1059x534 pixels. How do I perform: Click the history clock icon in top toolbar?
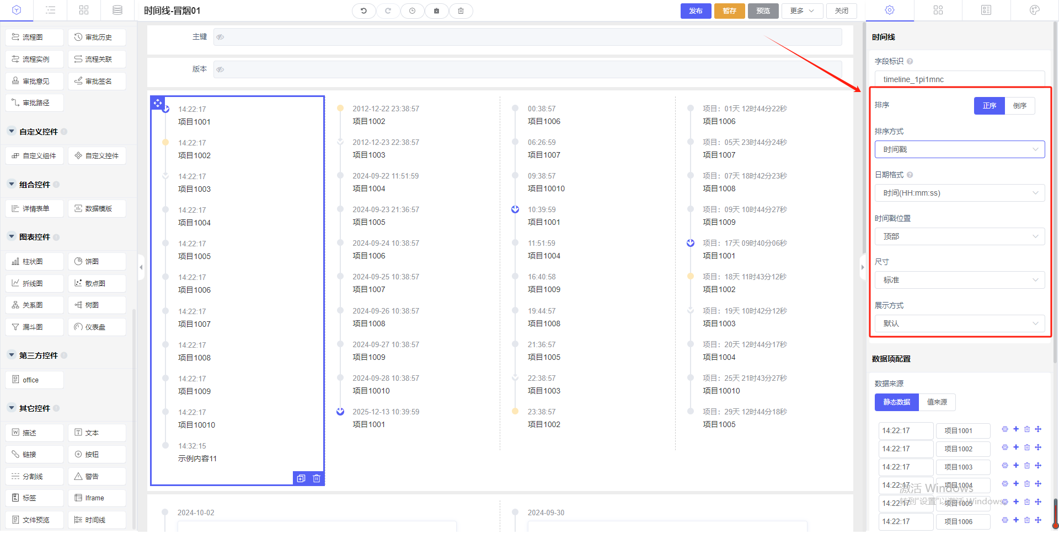[x=412, y=11]
